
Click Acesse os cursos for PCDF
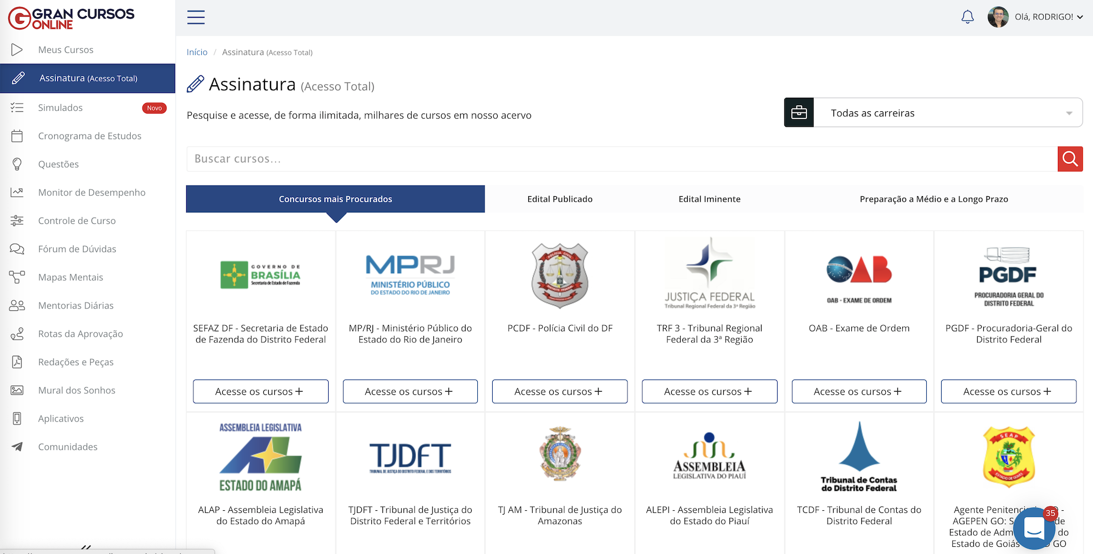point(560,391)
